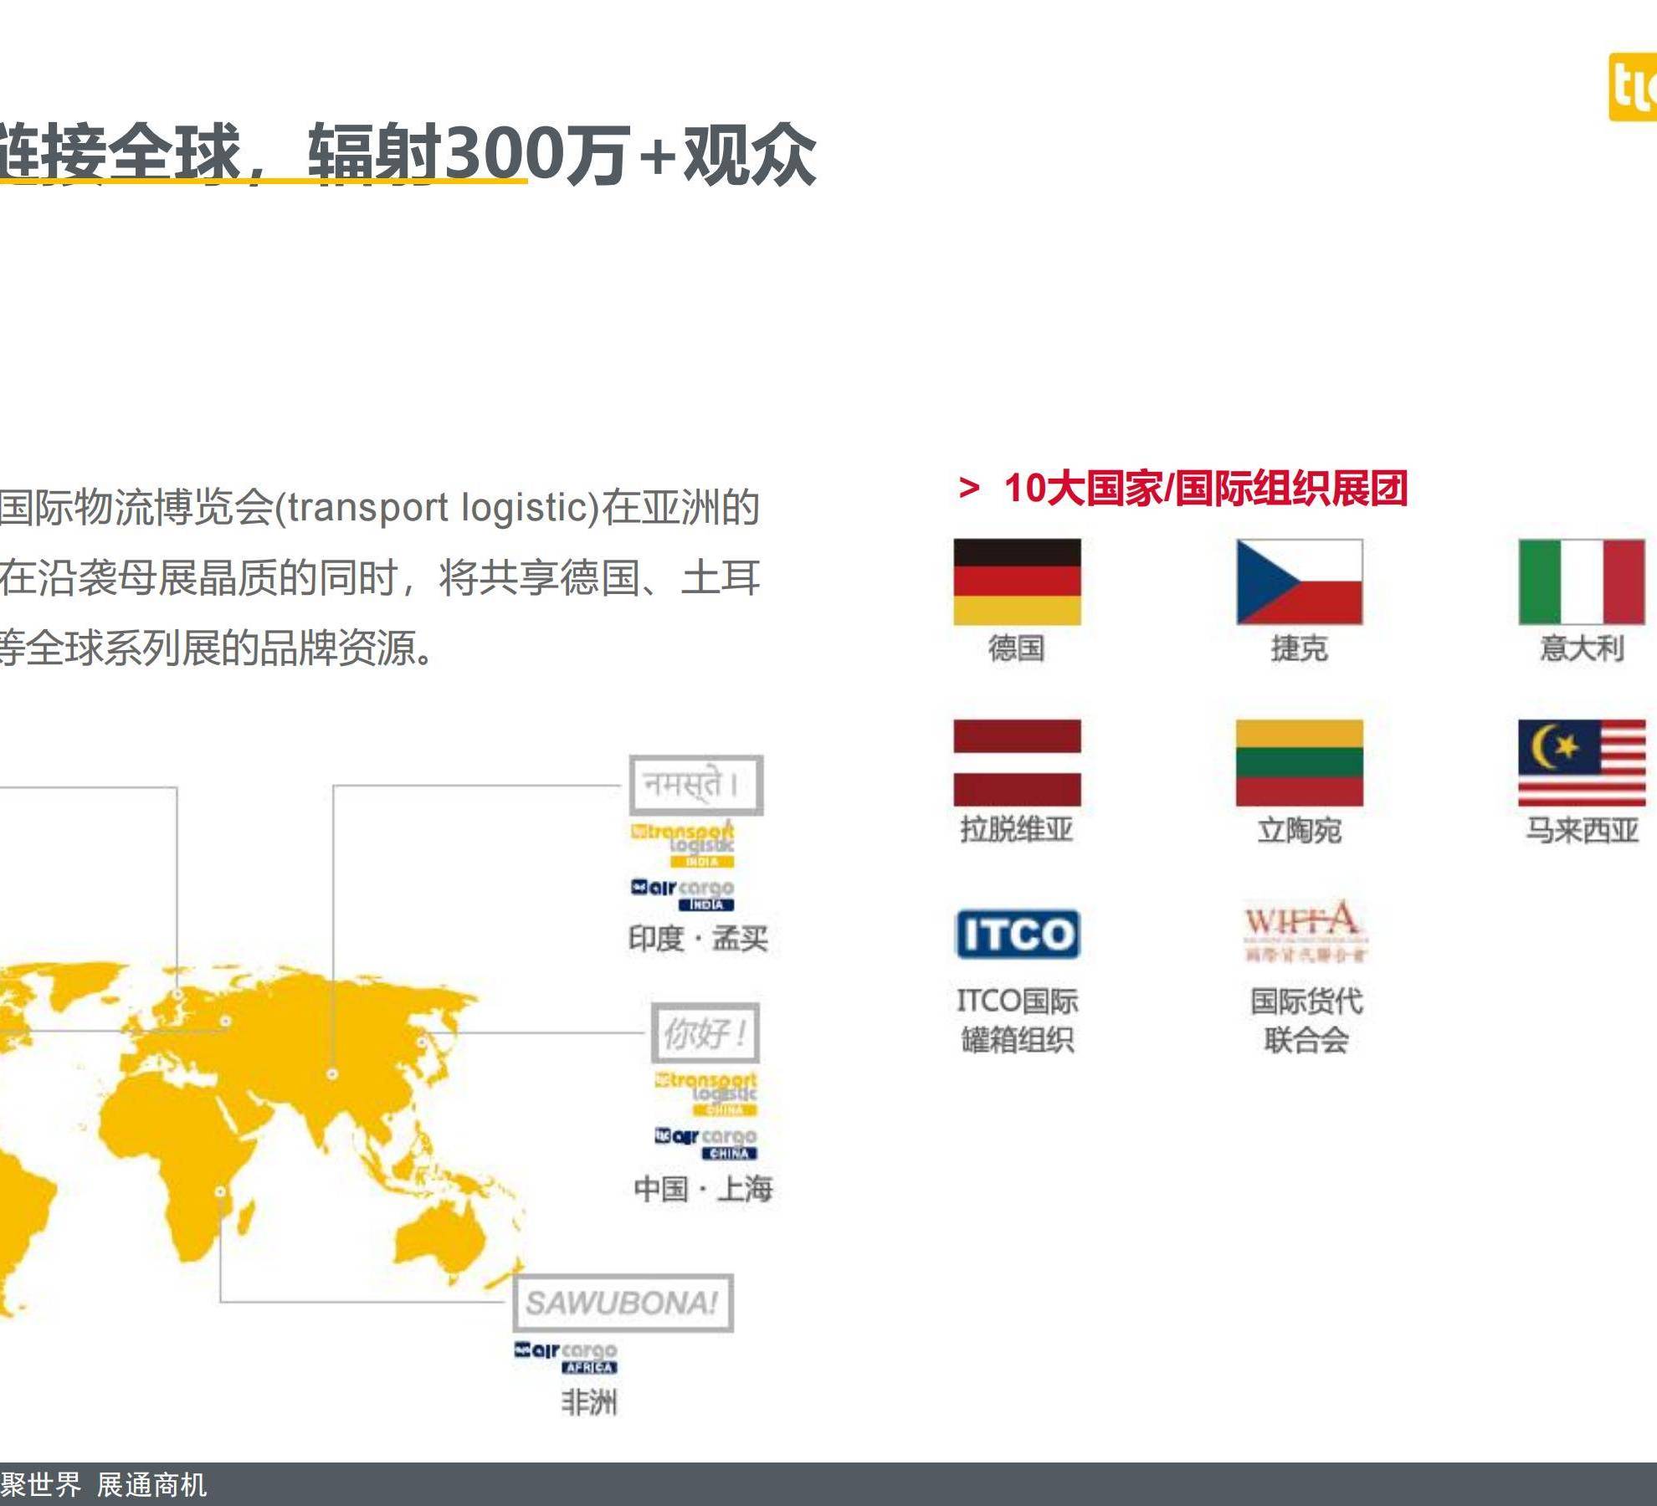Click the ITCO logo
The height and width of the screenshot is (1506, 1657).
[1018, 934]
